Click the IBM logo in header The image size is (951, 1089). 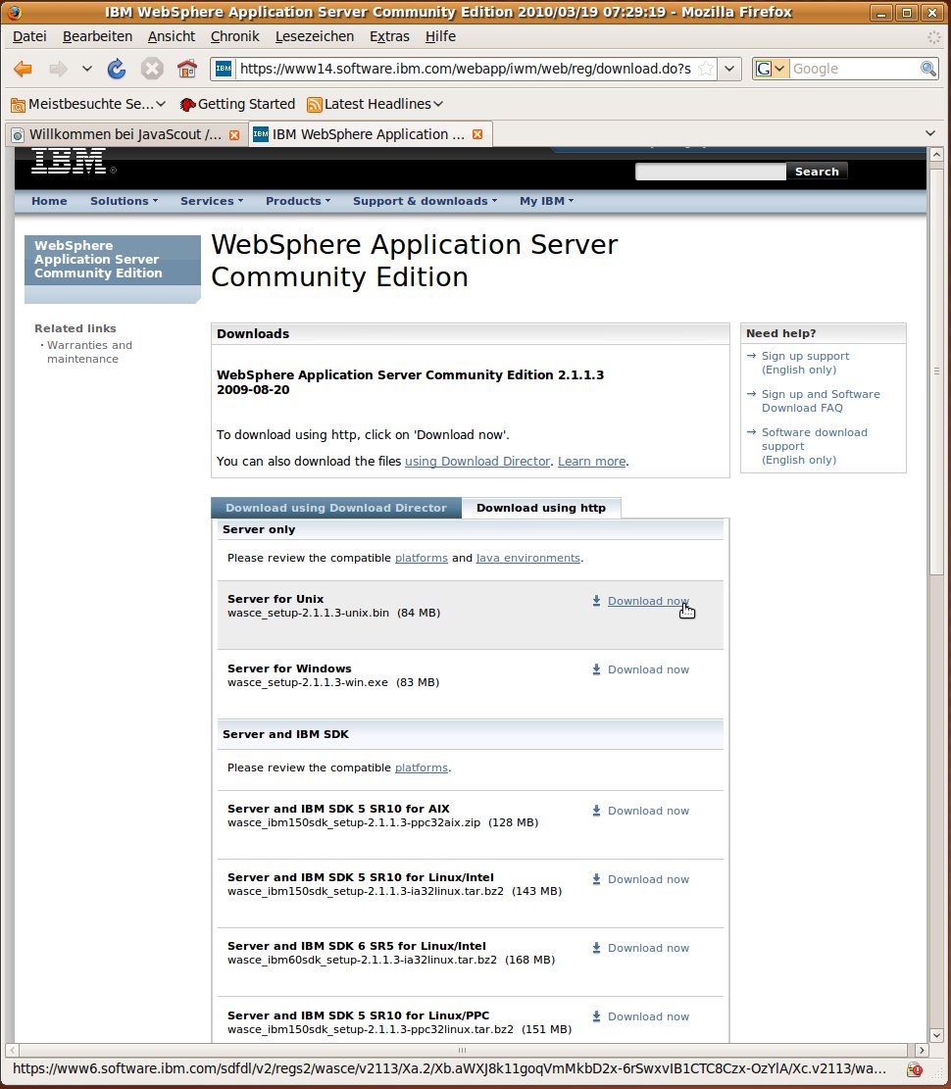click(69, 161)
